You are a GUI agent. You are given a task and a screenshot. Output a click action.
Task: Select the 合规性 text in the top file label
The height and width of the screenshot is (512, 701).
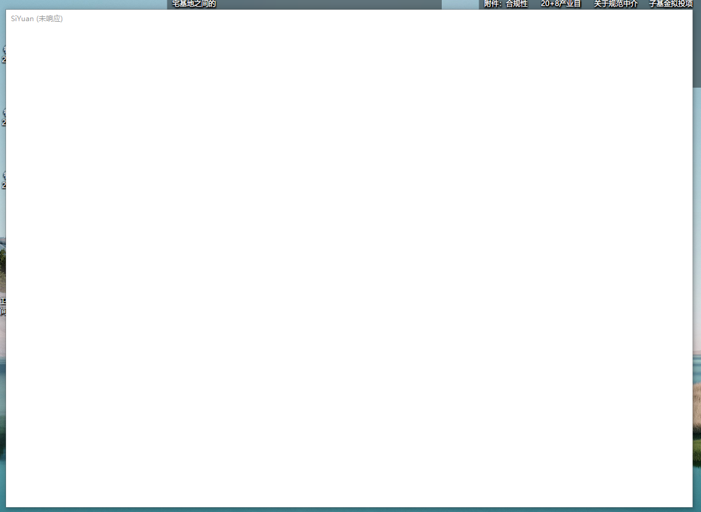point(517,4)
